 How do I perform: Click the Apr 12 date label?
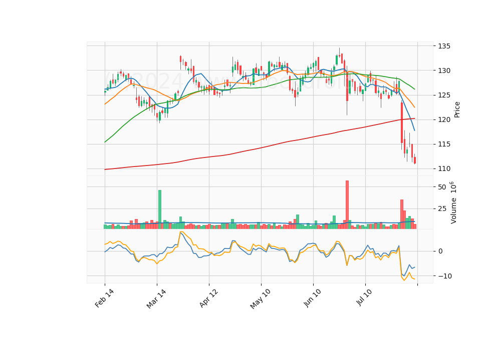click(208, 298)
